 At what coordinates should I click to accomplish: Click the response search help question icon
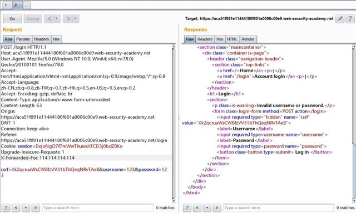187,207
